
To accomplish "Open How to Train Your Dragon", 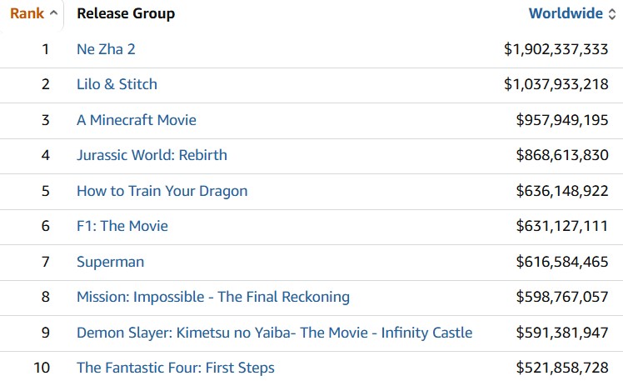I will [x=162, y=191].
